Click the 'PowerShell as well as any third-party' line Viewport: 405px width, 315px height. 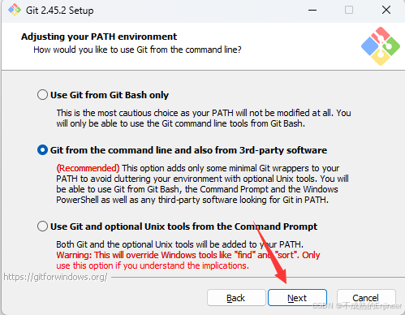click(192, 200)
